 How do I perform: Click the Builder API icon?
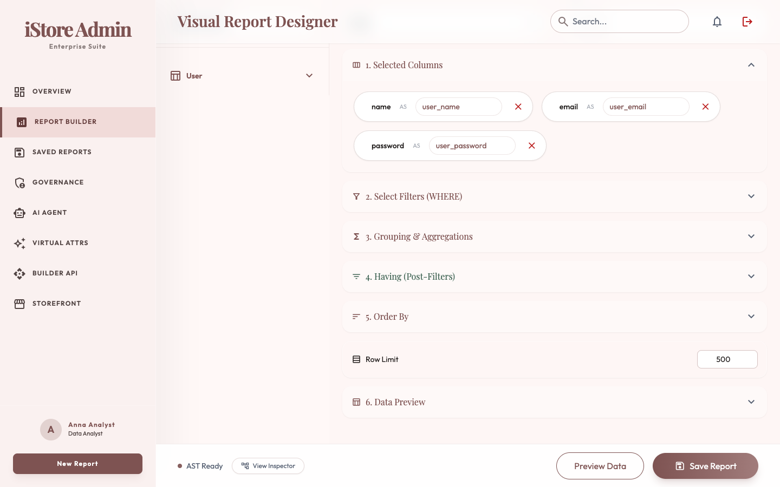click(19, 274)
